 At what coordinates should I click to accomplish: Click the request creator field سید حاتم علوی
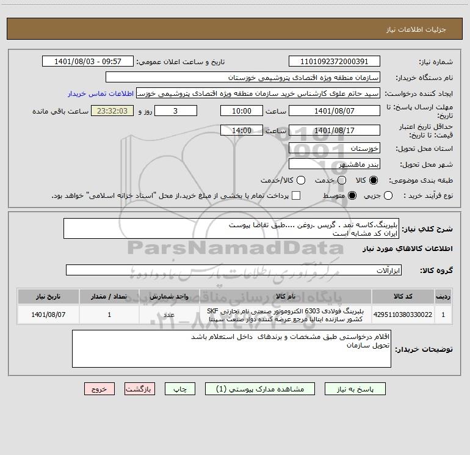point(258,93)
